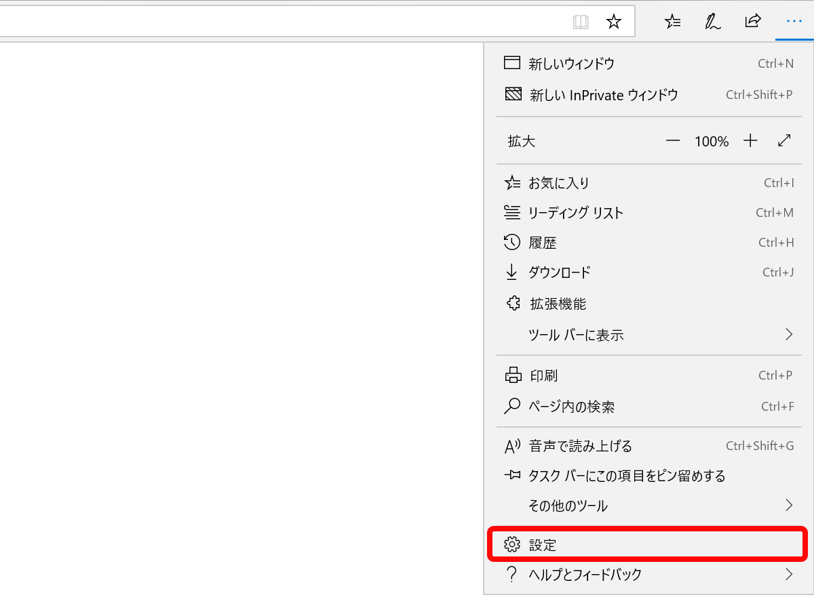Increase zoom with the plus button
The height and width of the screenshot is (610, 814).
click(x=750, y=141)
